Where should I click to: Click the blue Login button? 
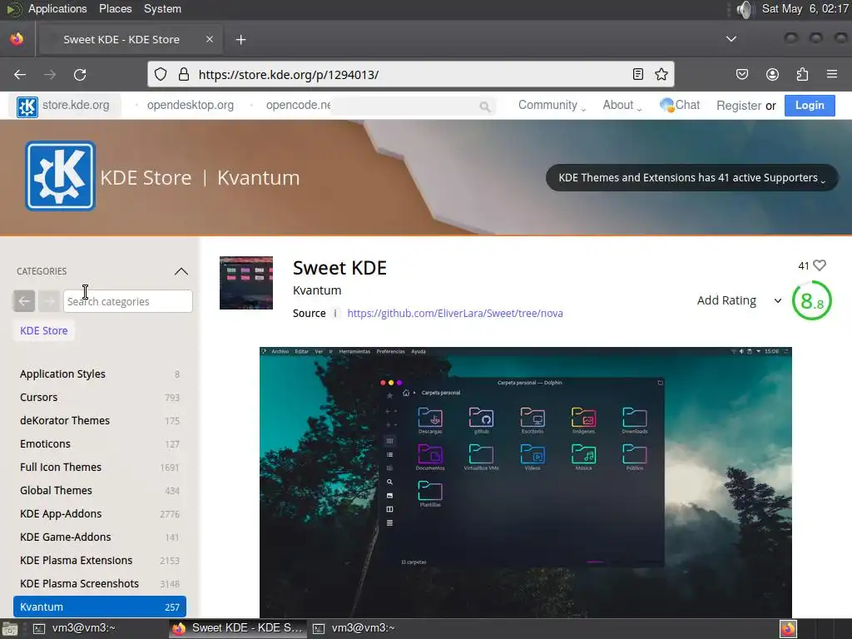810,106
